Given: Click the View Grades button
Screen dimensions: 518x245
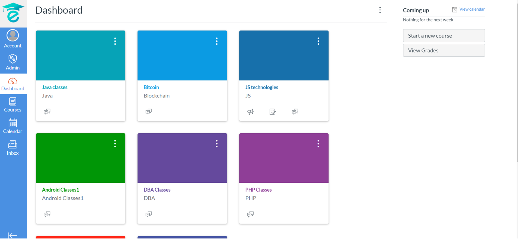Looking at the screenshot, I should [x=444, y=50].
